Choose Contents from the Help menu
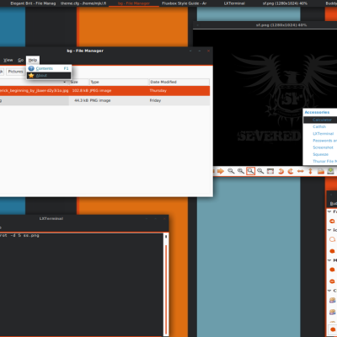337x337 pixels. 49,68
